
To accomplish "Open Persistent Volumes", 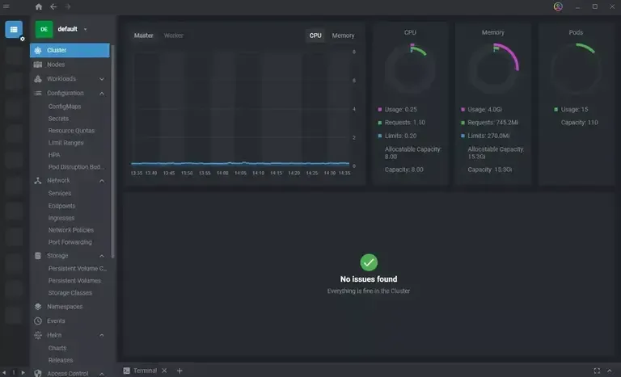I will pyautogui.click(x=74, y=281).
